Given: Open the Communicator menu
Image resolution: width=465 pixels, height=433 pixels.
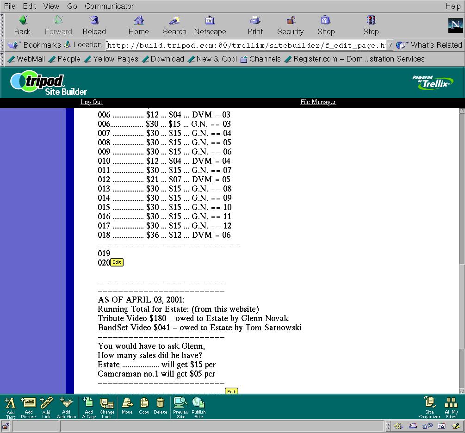Looking at the screenshot, I should point(109,6).
